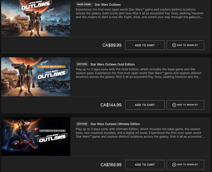Open the Ultimate Edition cover image
The height and width of the screenshot is (172, 212).
36,137
